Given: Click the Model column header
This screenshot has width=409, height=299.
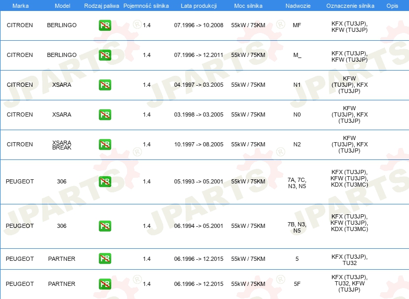Looking at the screenshot, I should 62,6.
